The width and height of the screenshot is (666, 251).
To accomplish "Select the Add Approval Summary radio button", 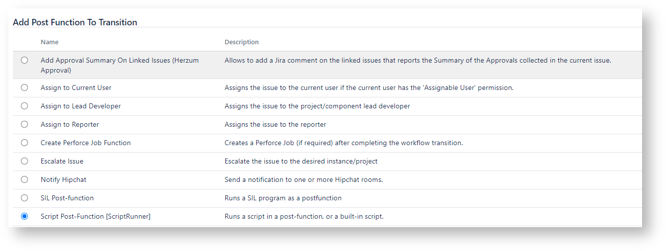I will click(24, 60).
